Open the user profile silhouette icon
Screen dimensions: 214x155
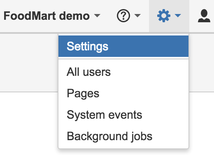tap(204, 16)
